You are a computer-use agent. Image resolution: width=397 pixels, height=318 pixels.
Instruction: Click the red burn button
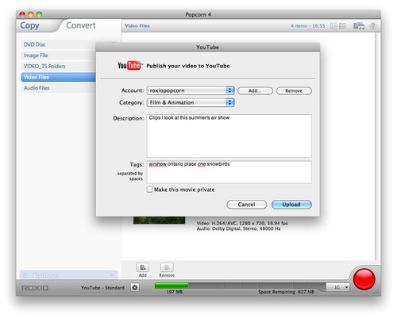tap(364, 279)
